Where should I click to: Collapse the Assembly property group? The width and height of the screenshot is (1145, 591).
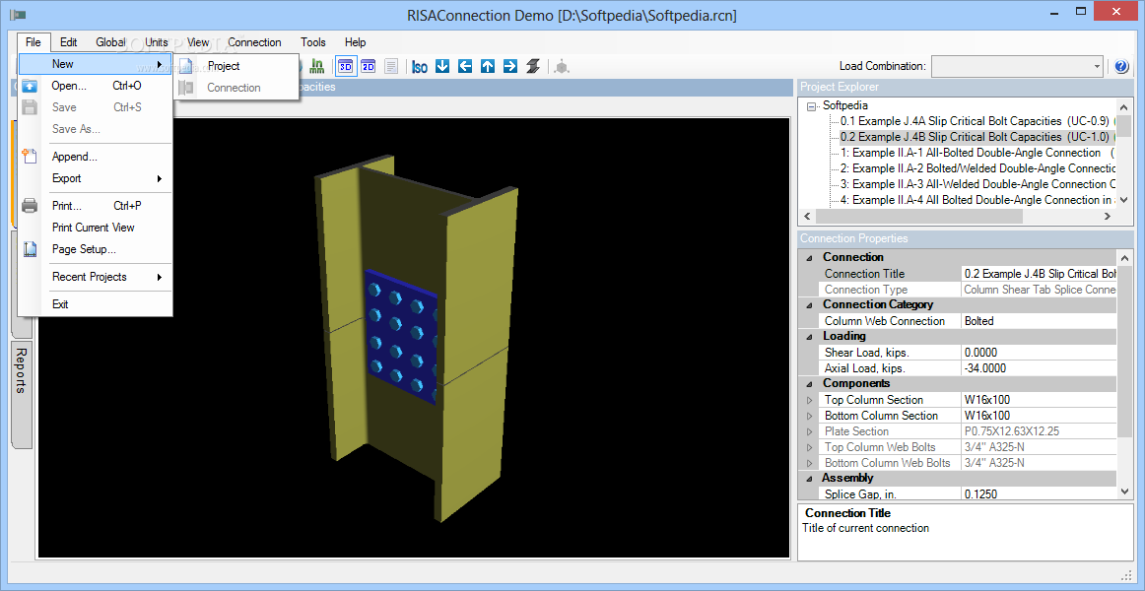pos(808,478)
